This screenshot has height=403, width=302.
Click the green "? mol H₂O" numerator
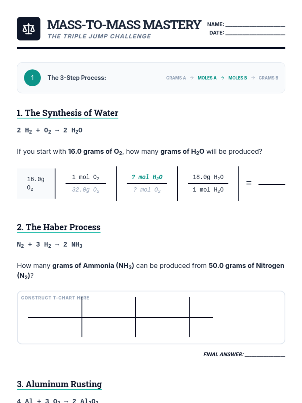coord(147,177)
